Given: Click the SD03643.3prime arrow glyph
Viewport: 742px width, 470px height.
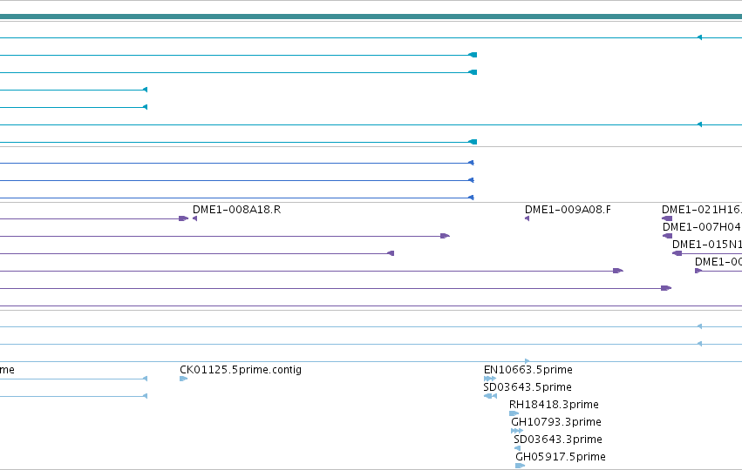Looking at the screenshot, I should click(517, 448).
